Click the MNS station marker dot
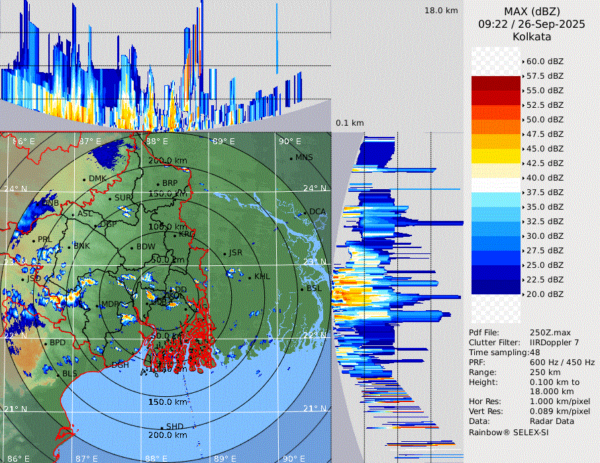Image resolution: width=600 pixels, height=463 pixels. 291,158
